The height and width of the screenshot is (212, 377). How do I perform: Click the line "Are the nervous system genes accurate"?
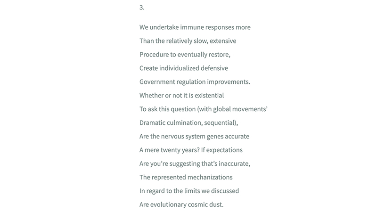pyautogui.click(x=194, y=137)
